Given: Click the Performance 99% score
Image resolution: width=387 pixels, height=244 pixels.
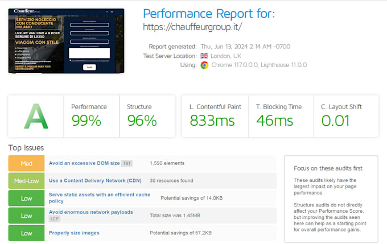Looking at the screenshot, I should pyautogui.click(x=87, y=121).
